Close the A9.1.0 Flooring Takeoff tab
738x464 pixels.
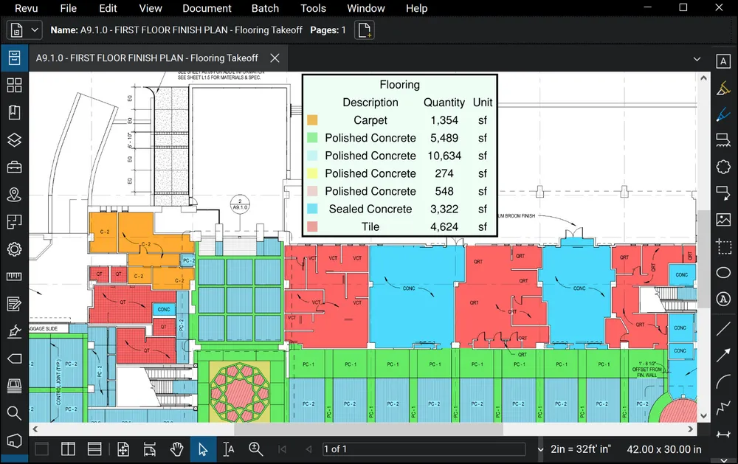coord(275,58)
